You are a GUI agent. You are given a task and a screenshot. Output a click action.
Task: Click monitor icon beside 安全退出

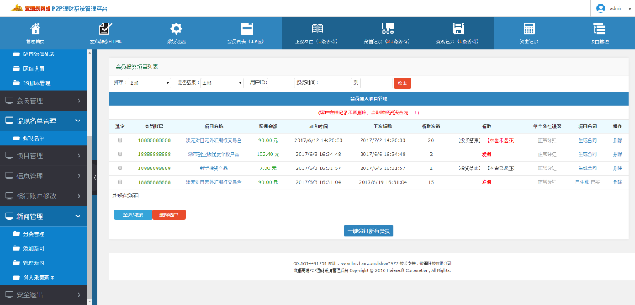click(x=9, y=294)
